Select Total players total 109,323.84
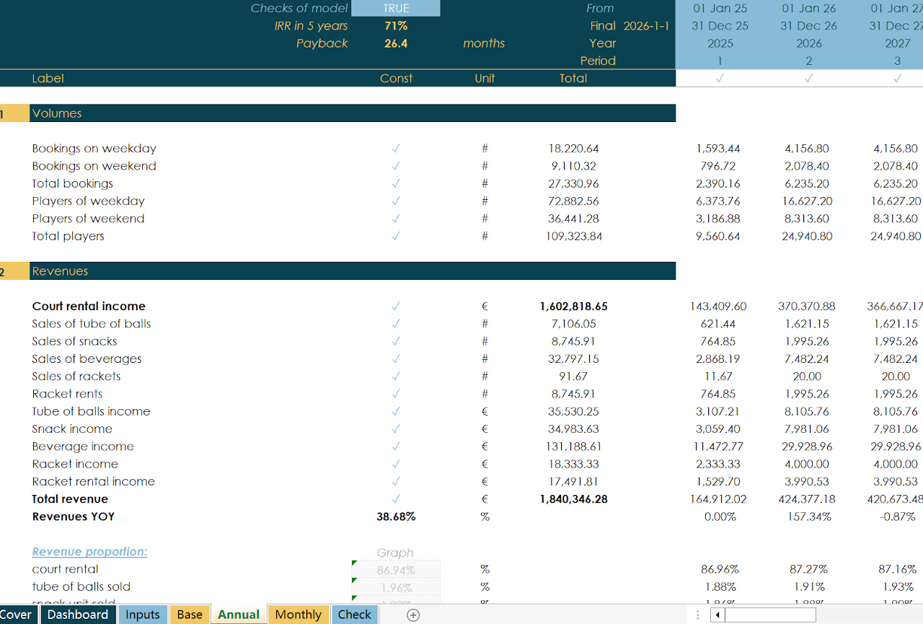The width and height of the screenshot is (923, 624). [573, 236]
